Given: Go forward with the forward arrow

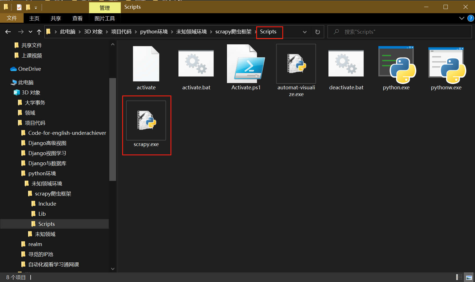Looking at the screenshot, I should [21, 32].
